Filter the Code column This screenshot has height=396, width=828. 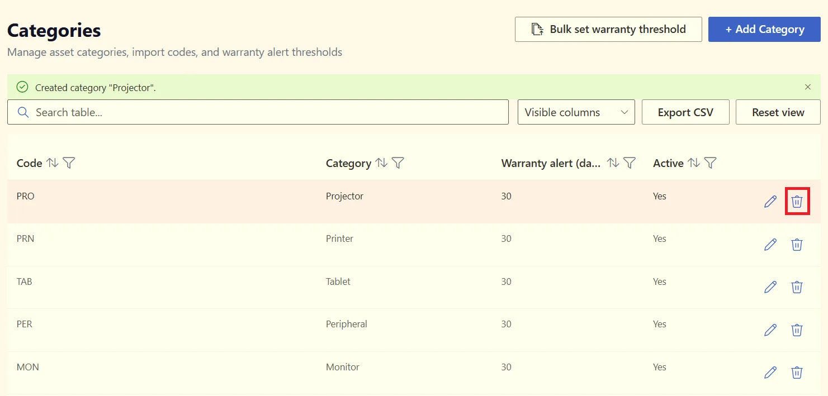(69, 163)
